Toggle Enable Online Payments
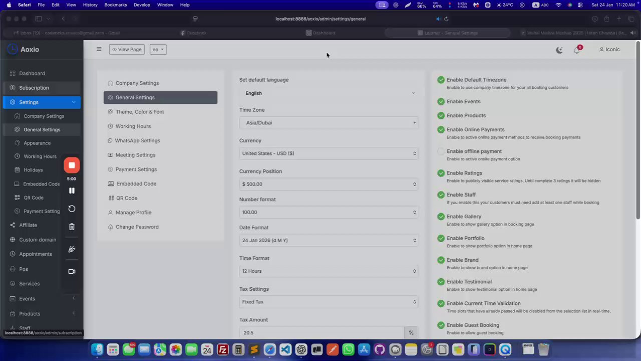Viewport: 641px width, 361px height. 441,129
